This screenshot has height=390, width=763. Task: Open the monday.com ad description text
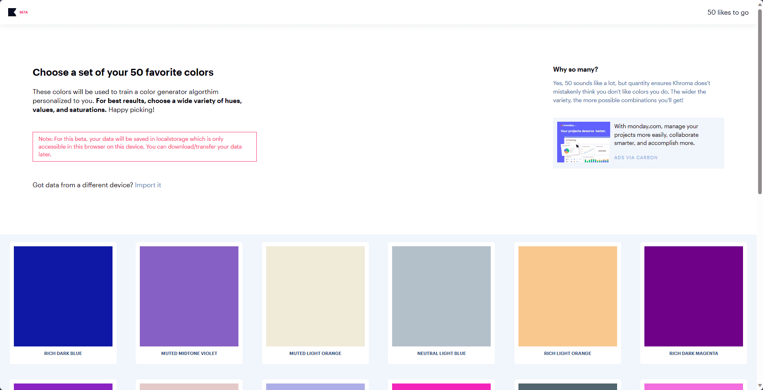tap(656, 135)
